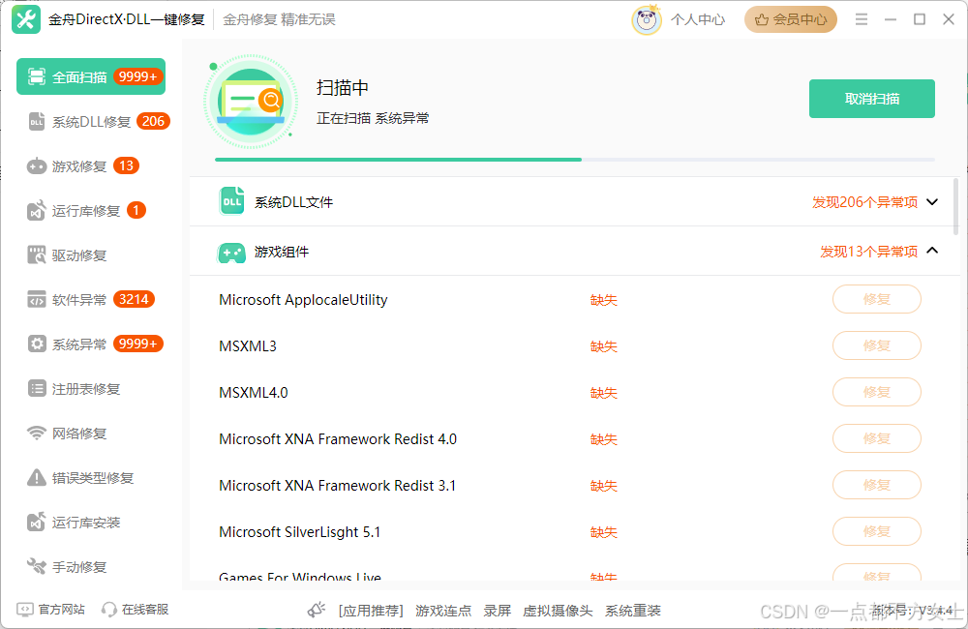Expand the 系统DLL文件 anomaly list
This screenshot has height=629, width=968.
(932, 201)
